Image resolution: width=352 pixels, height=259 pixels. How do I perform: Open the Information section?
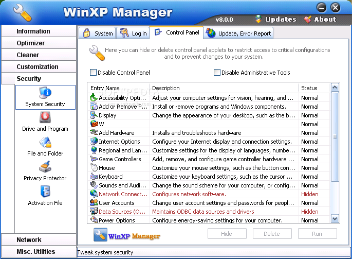[x=39, y=31]
